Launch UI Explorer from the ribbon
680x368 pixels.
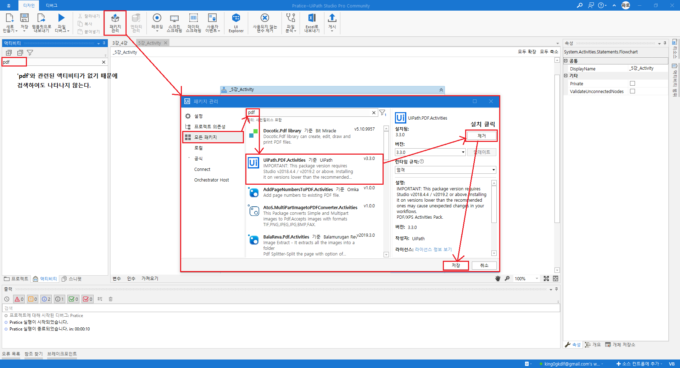[x=236, y=23]
